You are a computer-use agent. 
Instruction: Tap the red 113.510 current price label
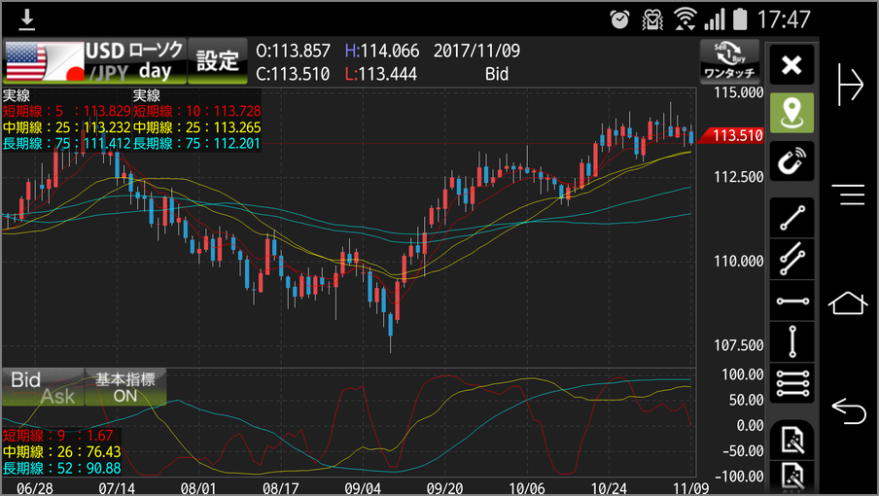click(735, 136)
